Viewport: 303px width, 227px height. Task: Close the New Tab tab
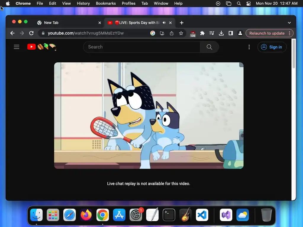pyautogui.click(x=100, y=23)
